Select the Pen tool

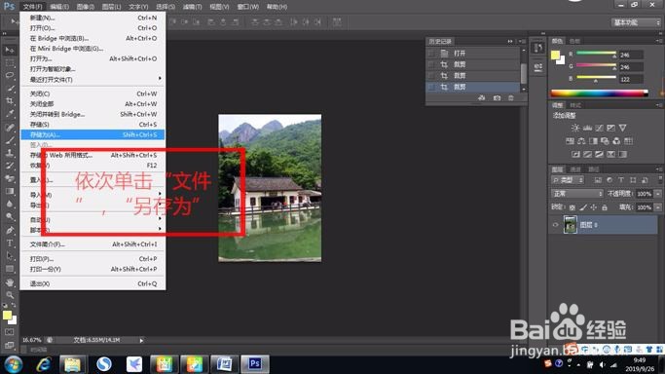click(10, 230)
